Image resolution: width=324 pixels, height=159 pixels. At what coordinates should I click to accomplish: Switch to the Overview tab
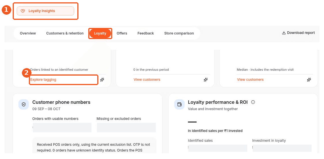pyautogui.click(x=28, y=33)
